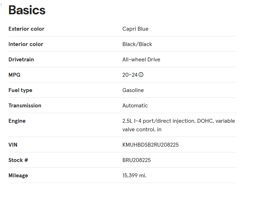Select stock number BRU208225
The height and width of the screenshot is (208, 257).
tap(136, 160)
